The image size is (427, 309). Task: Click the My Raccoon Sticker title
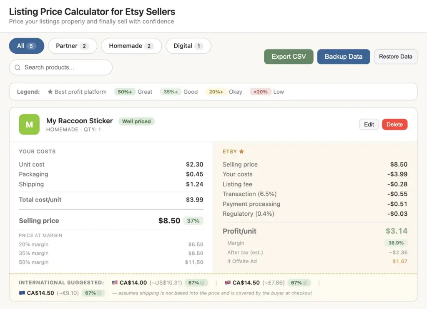pyautogui.click(x=79, y=121)
